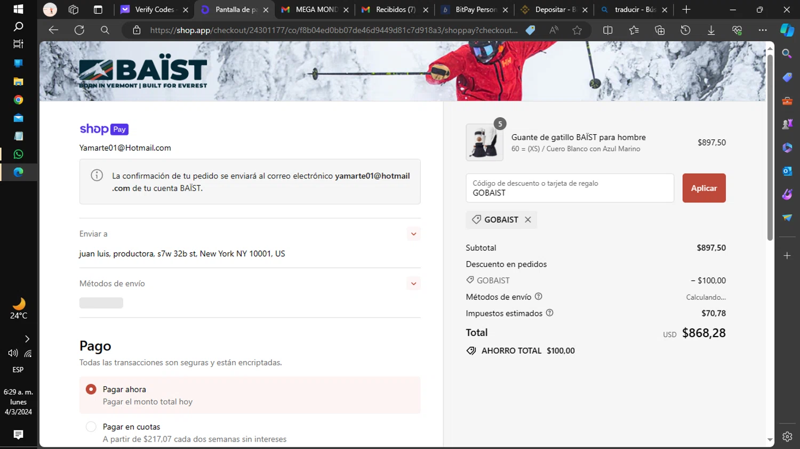Close the Pantalla de pago tab
This screenshot has width=800, height=449.
point(266,10)
